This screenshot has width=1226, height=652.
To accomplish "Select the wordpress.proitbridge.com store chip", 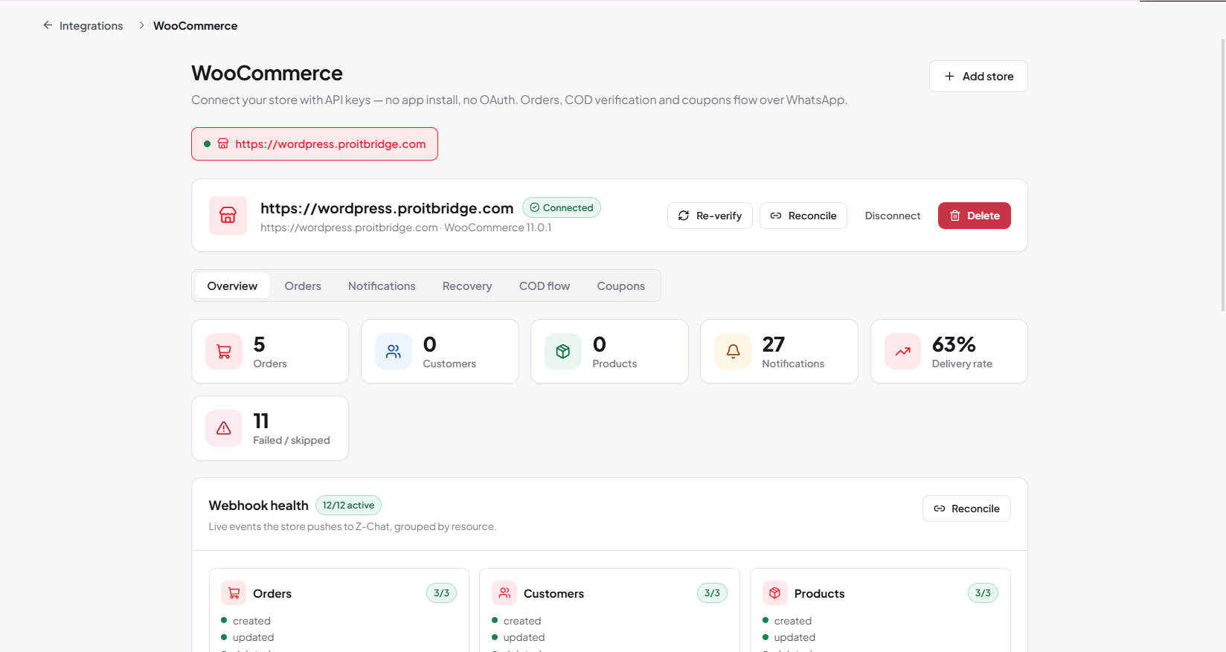I will [x=315, y=144].
